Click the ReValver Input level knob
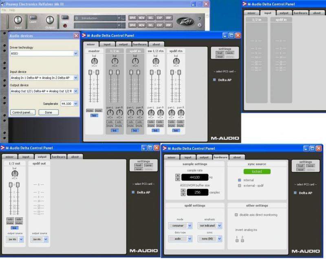 18,20
